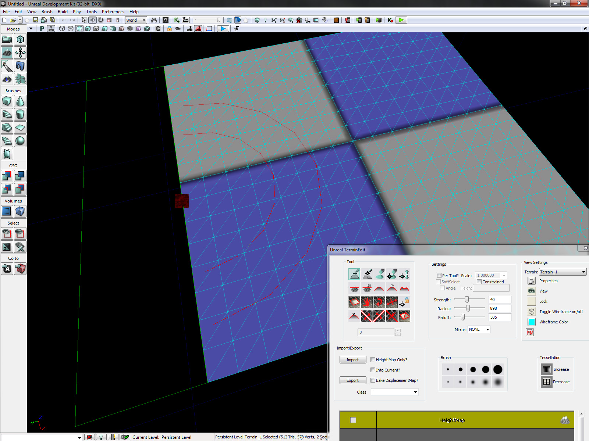Check the Into Current? option
The width and height of the screenshot is (589, 441).
coord(373,370)
